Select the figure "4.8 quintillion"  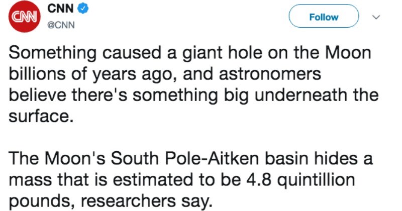coord(300,180)
